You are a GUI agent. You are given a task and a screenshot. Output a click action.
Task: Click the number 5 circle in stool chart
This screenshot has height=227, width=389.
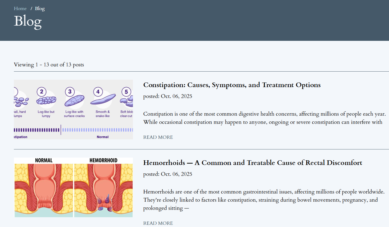point(126,92)
